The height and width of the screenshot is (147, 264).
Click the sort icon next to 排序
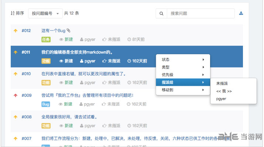[x=13, y=13]
